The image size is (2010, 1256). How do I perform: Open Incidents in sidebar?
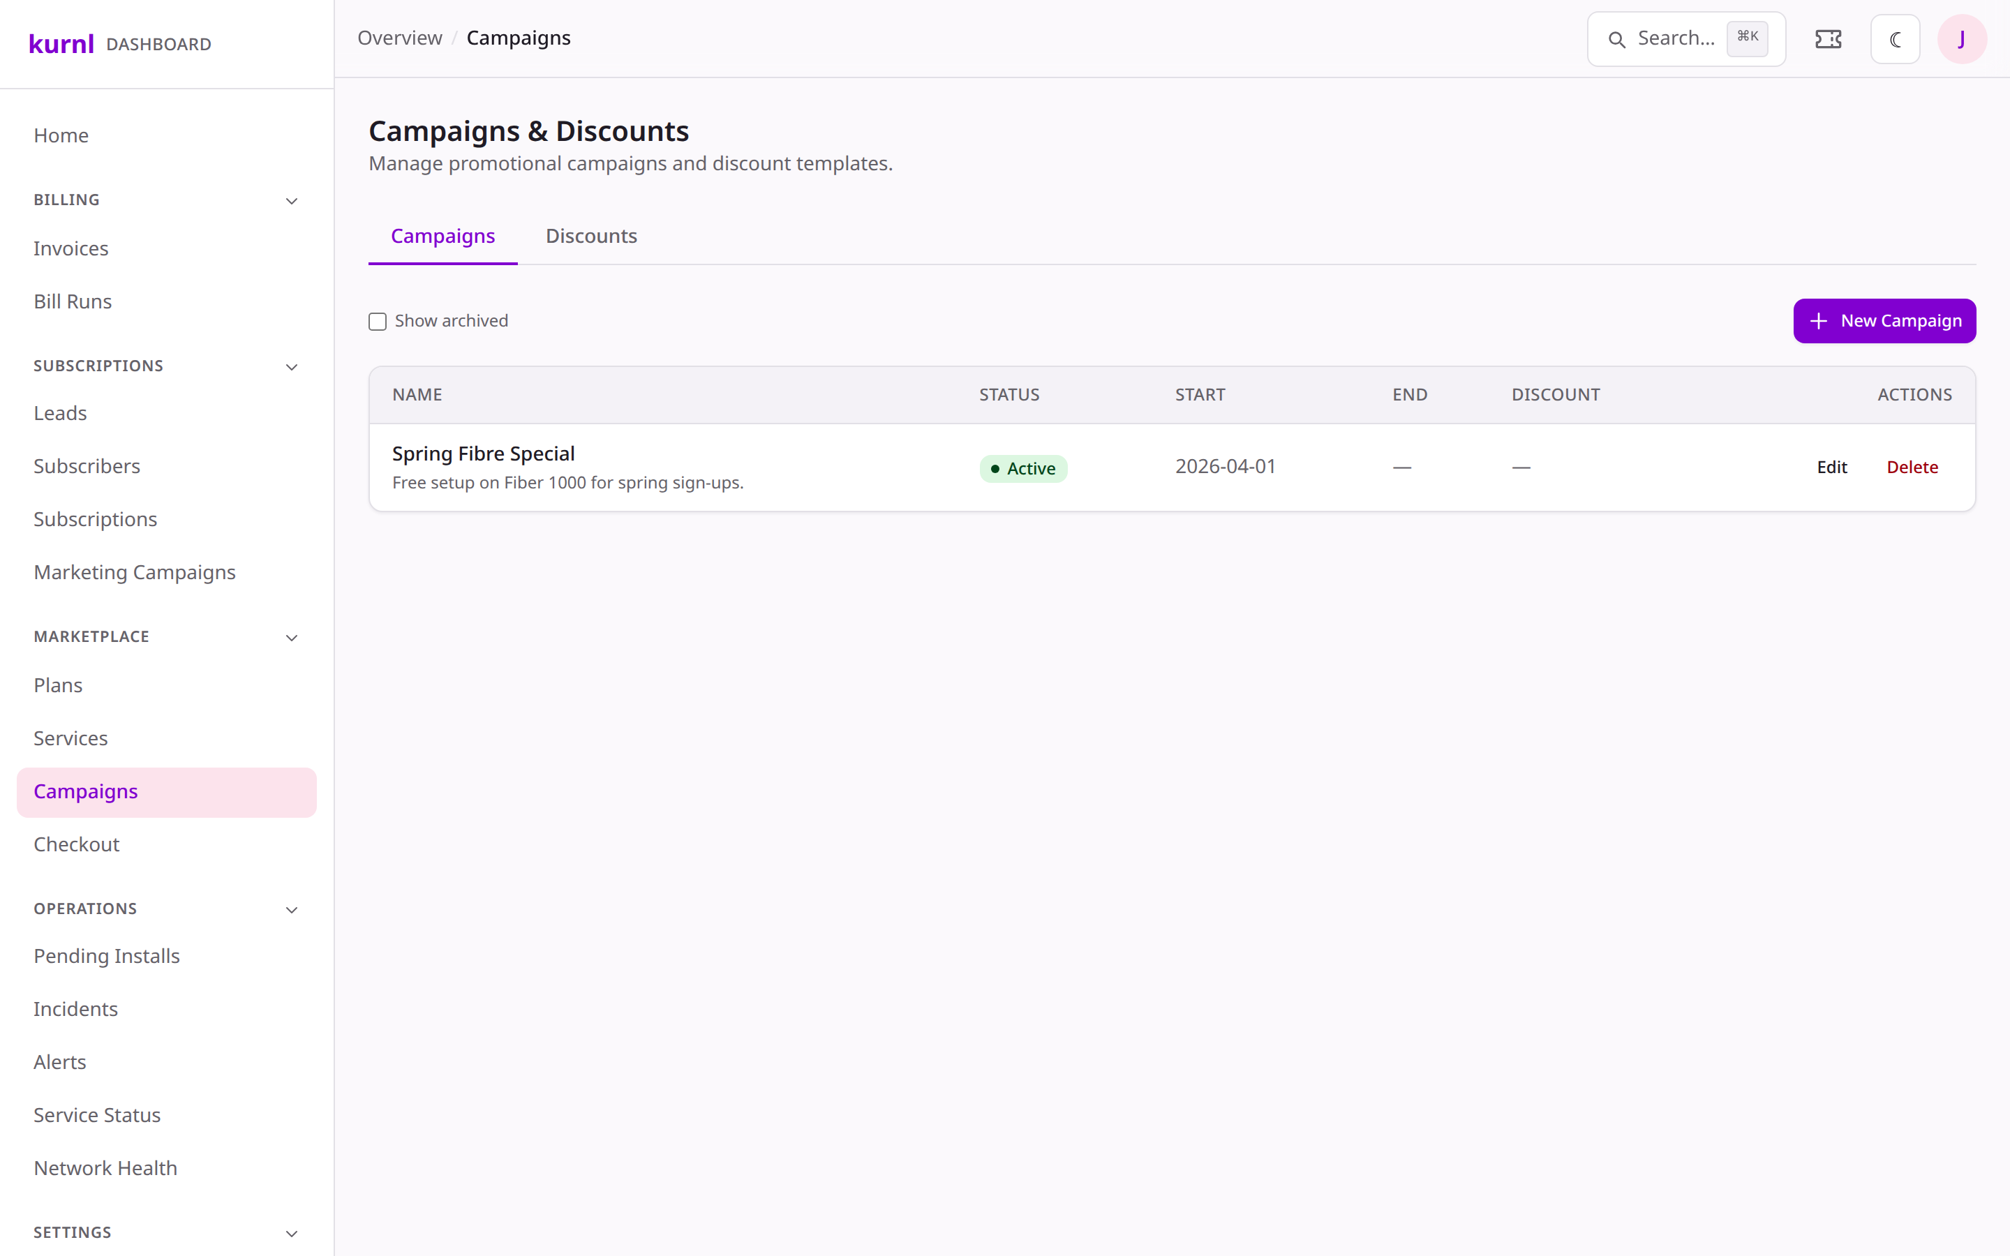click(166, 1009)
